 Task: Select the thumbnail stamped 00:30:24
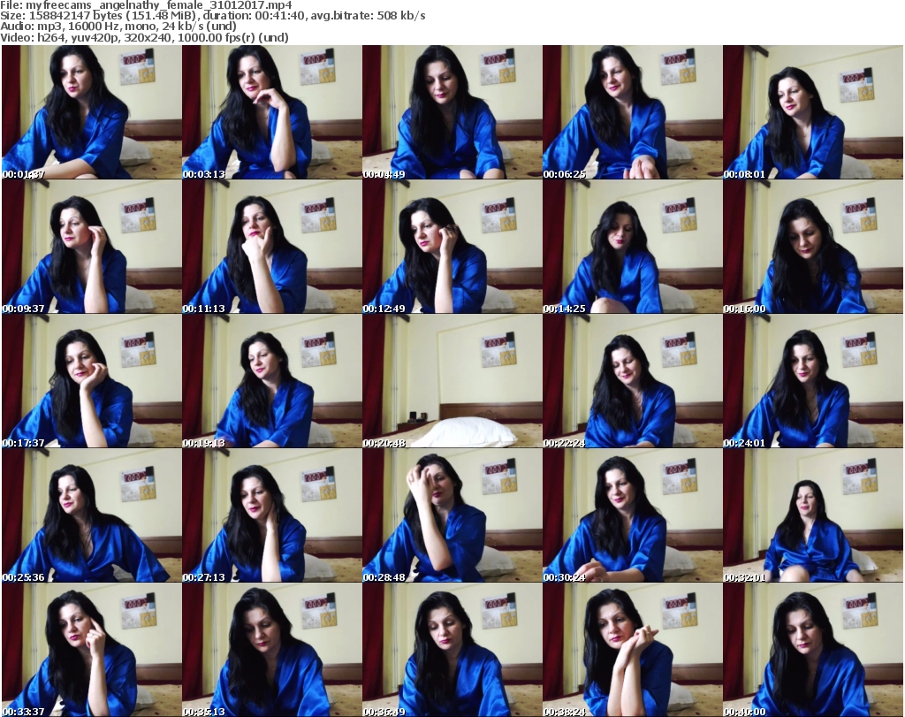coord(632,515)
